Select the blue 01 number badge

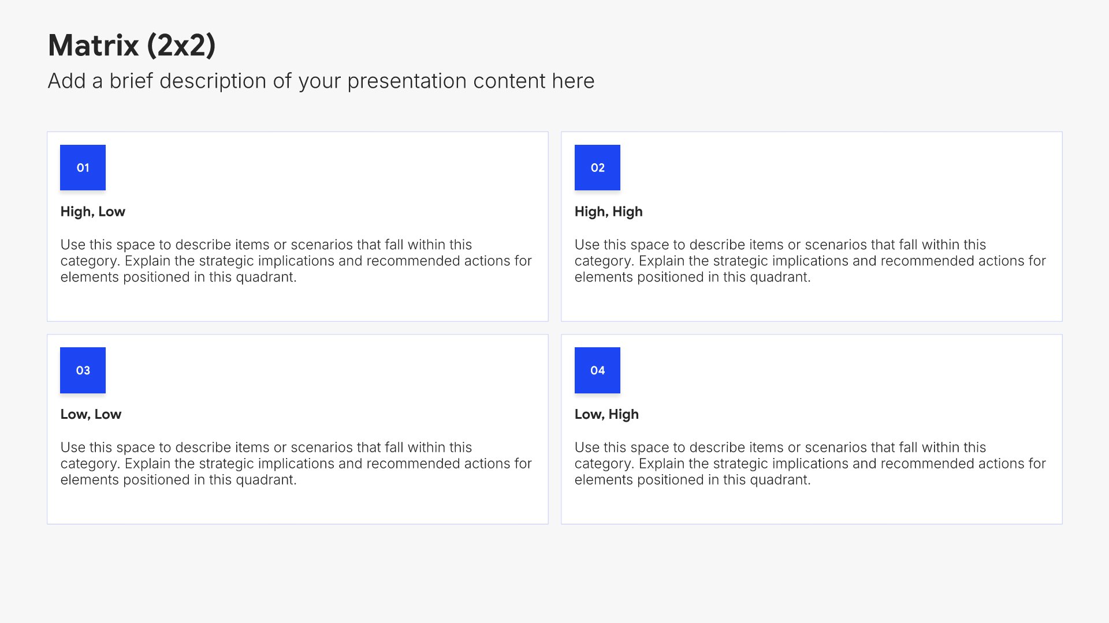(x=83, y=167)
